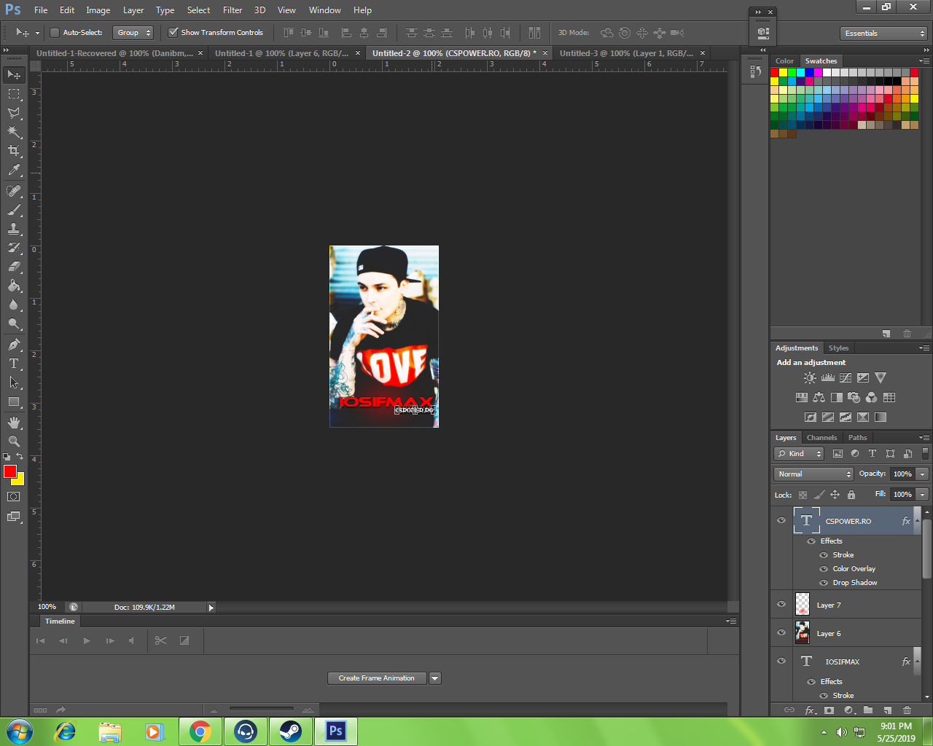
Task: Open the layer Kind filter dropdown
Action: (x=799, y=454)
